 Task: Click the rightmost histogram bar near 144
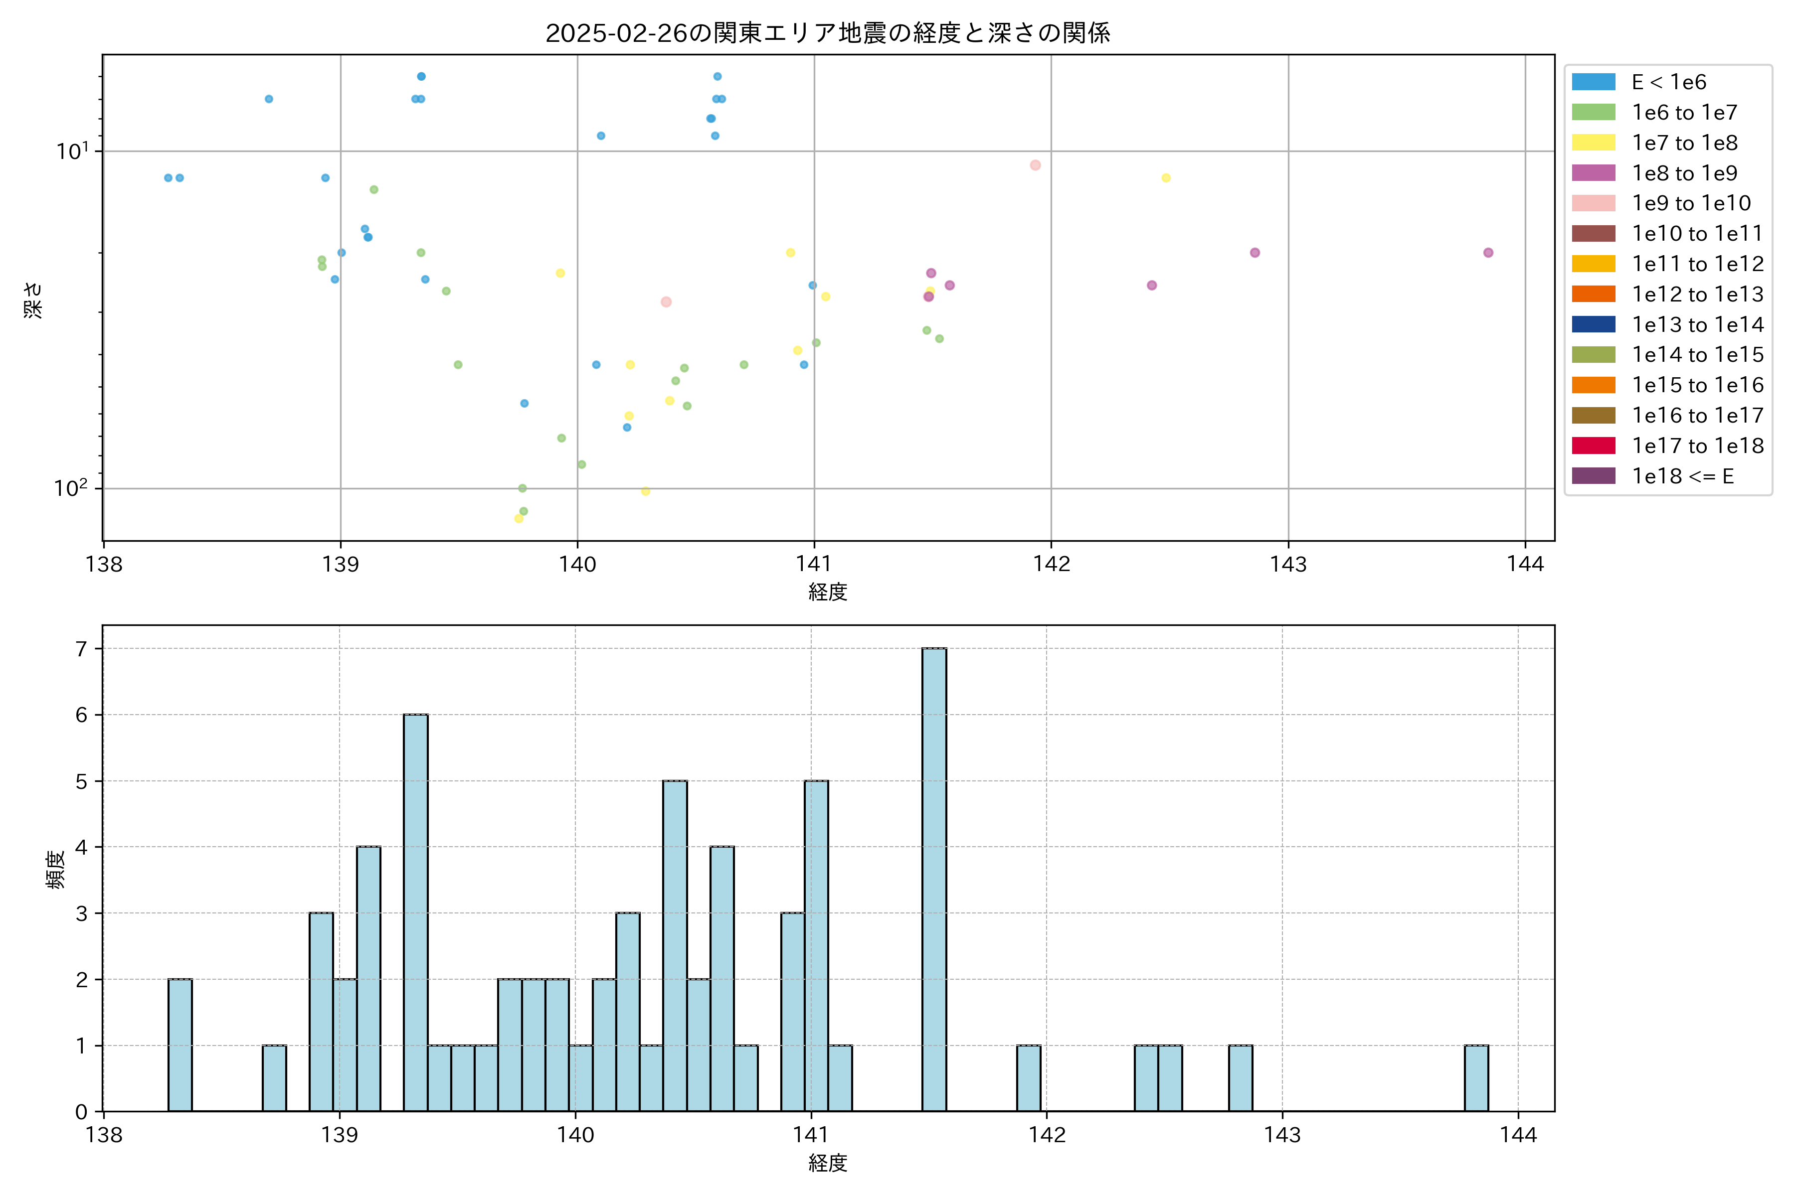point(1476,1078)
